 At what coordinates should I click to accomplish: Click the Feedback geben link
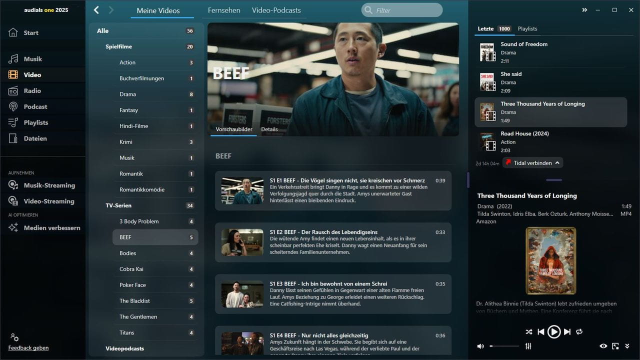coord(28,347)
